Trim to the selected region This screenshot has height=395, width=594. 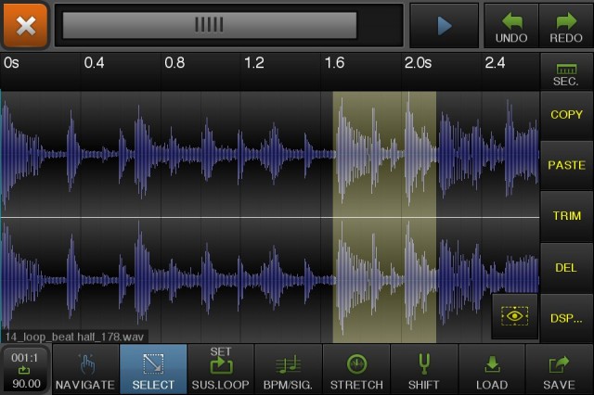(566, 216)
